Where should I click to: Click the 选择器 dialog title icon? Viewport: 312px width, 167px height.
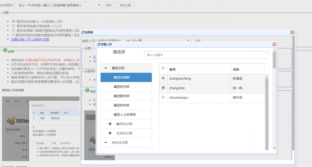point(82,32)
